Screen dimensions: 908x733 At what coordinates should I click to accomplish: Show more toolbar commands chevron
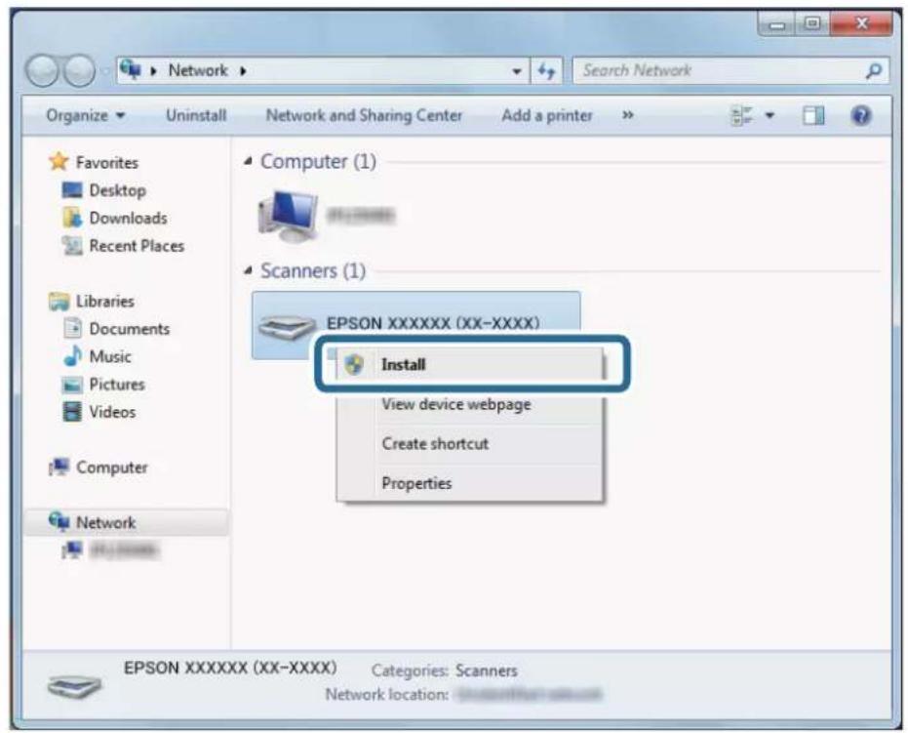point(627,115)
